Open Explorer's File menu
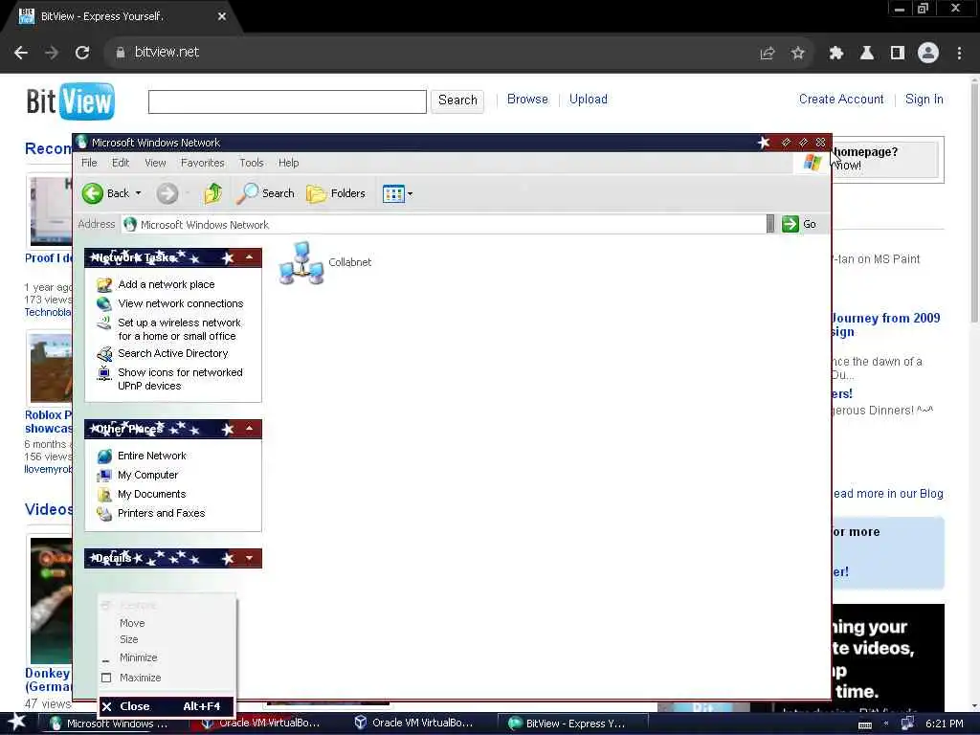980x735 pixels. 89,163
